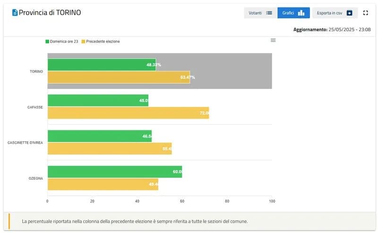This screenshot has height=233, width=378.
Task: Click the list icon in Votanti button
Action: (x=269, y=13)
